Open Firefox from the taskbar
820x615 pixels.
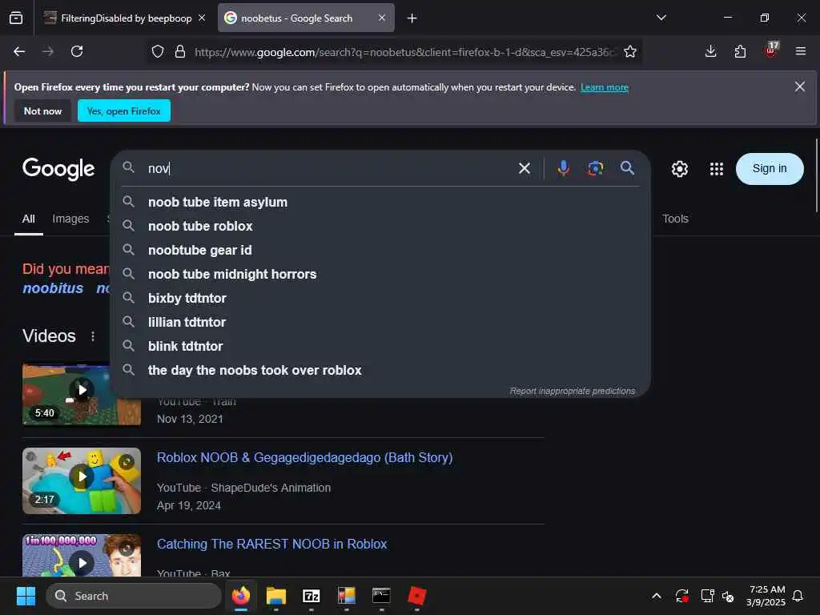pyautogui.click(x=241, y=596)
